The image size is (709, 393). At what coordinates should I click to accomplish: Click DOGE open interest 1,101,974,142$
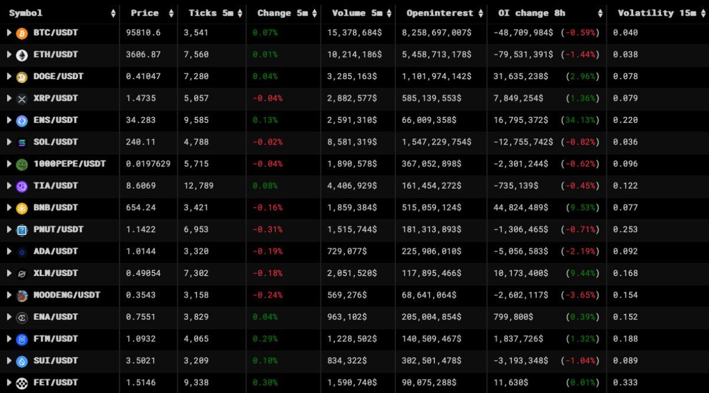[x=437, y=76]
